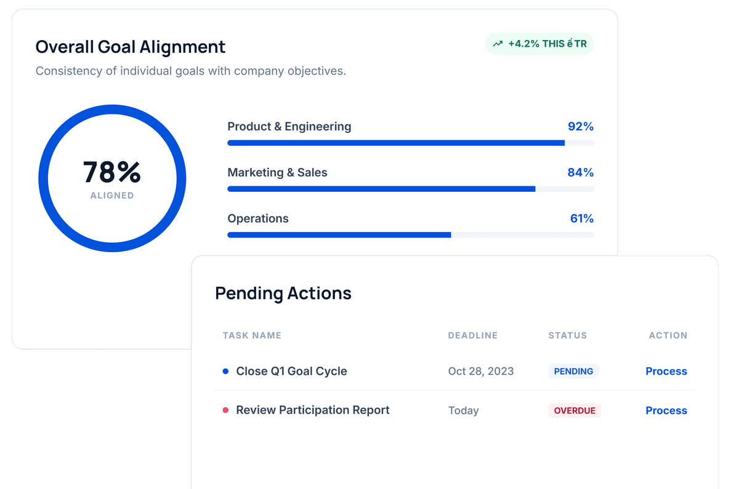
Task: Click the red dot beside Review Participation Report
Action: 225,410
